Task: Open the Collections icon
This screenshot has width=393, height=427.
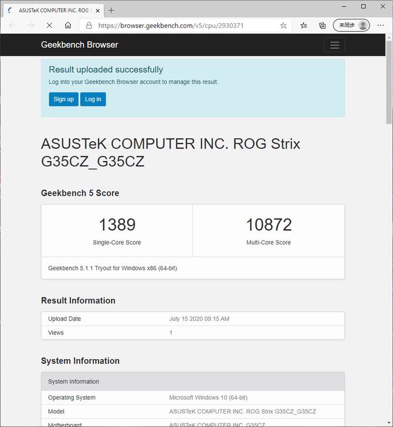Action: (x=322, y=25)
